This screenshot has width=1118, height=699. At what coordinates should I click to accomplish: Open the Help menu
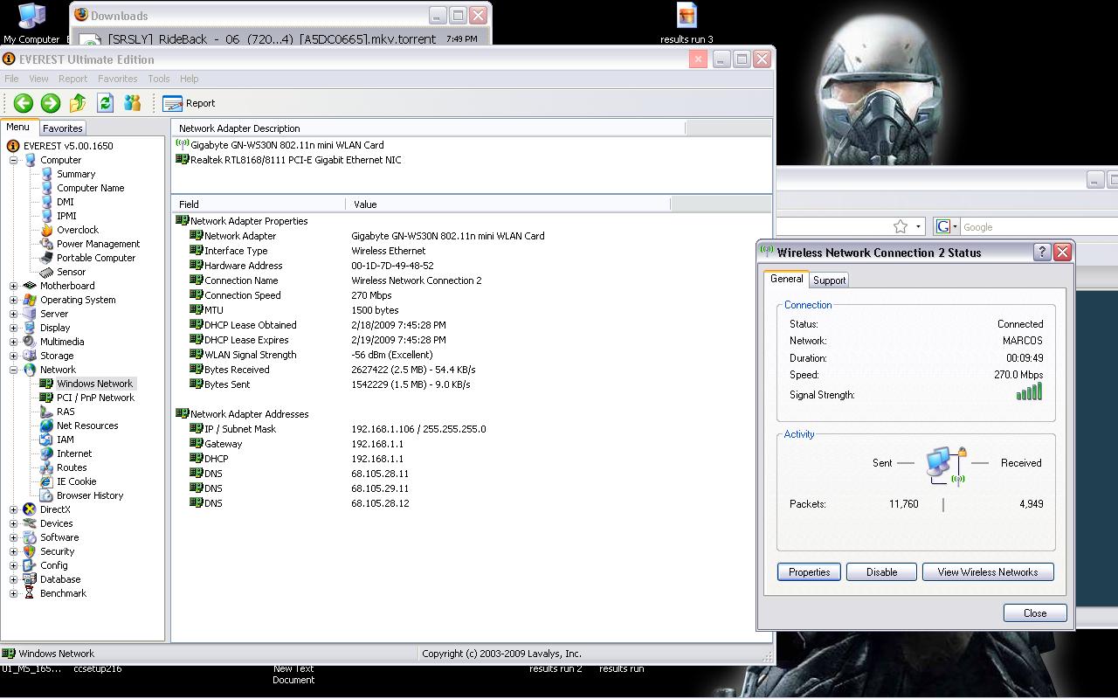(x=189, y=79)
